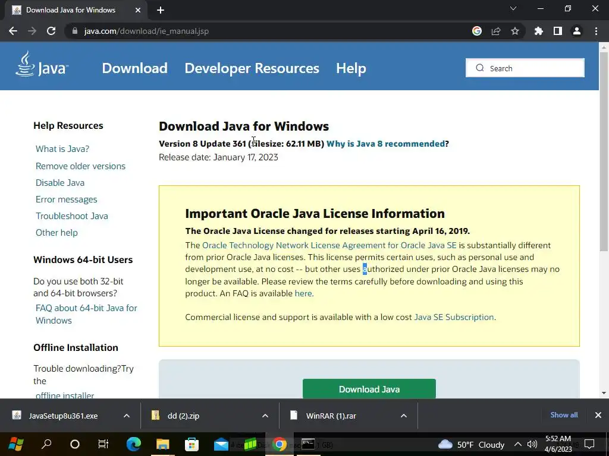Open Microsoft Store from the taskbar
Screen dimensions: 609x456
(192, 444)
